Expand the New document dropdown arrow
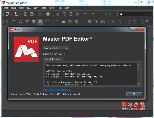The height and width of the screenshot is (118, 154). [12, 14]
